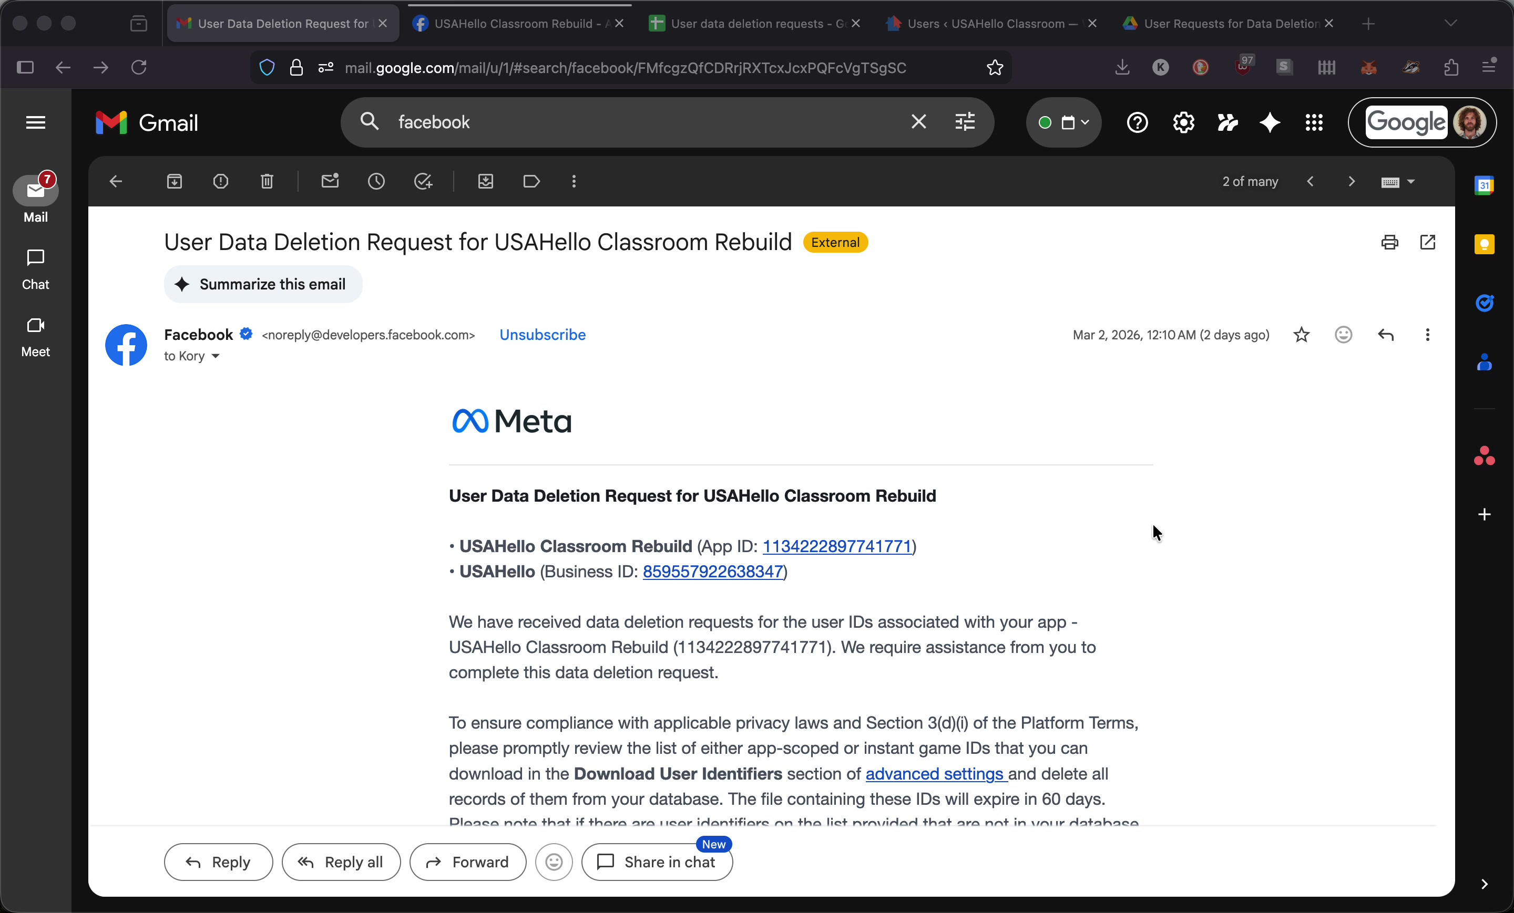The width and height of the screenshot is (1514, 913).
Task: Open Meet section in left rail
Action: (36, 337)
